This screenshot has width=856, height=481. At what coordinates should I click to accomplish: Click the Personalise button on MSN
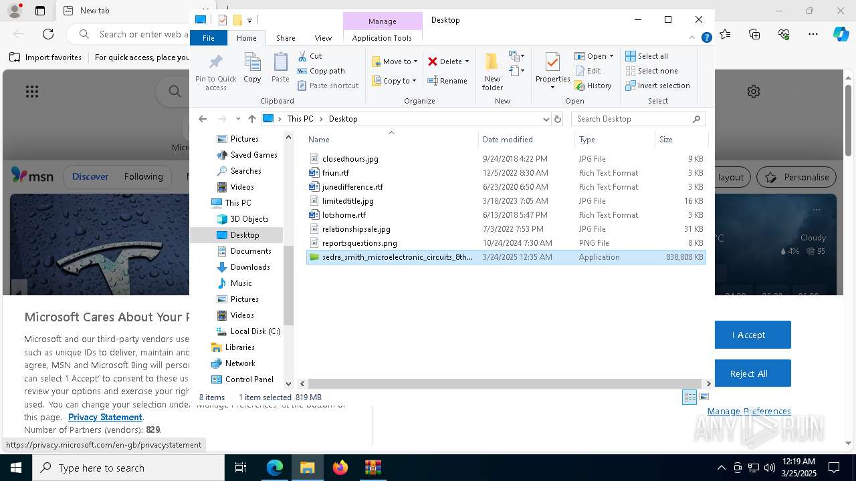797,177
